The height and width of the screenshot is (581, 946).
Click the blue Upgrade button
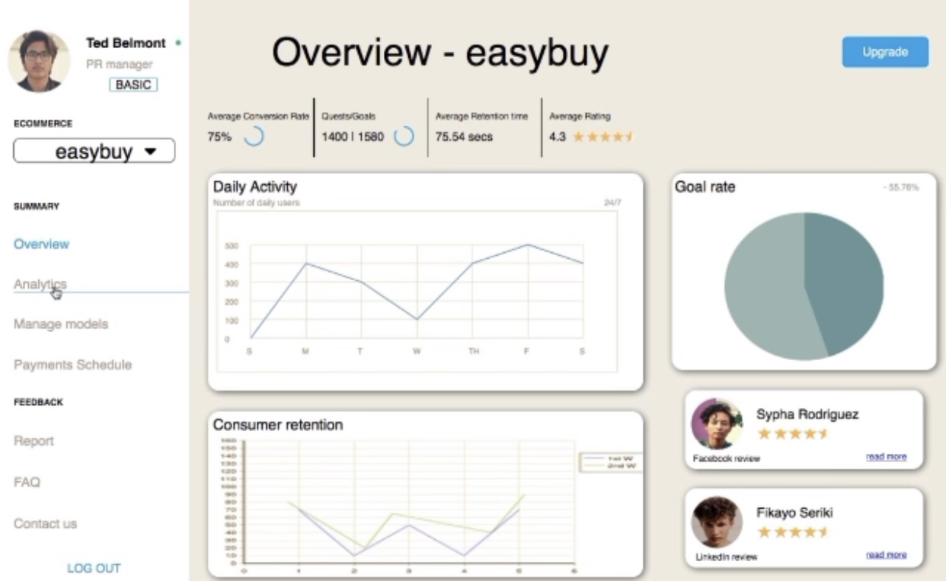pyautogui.click(x=885, y=52)
